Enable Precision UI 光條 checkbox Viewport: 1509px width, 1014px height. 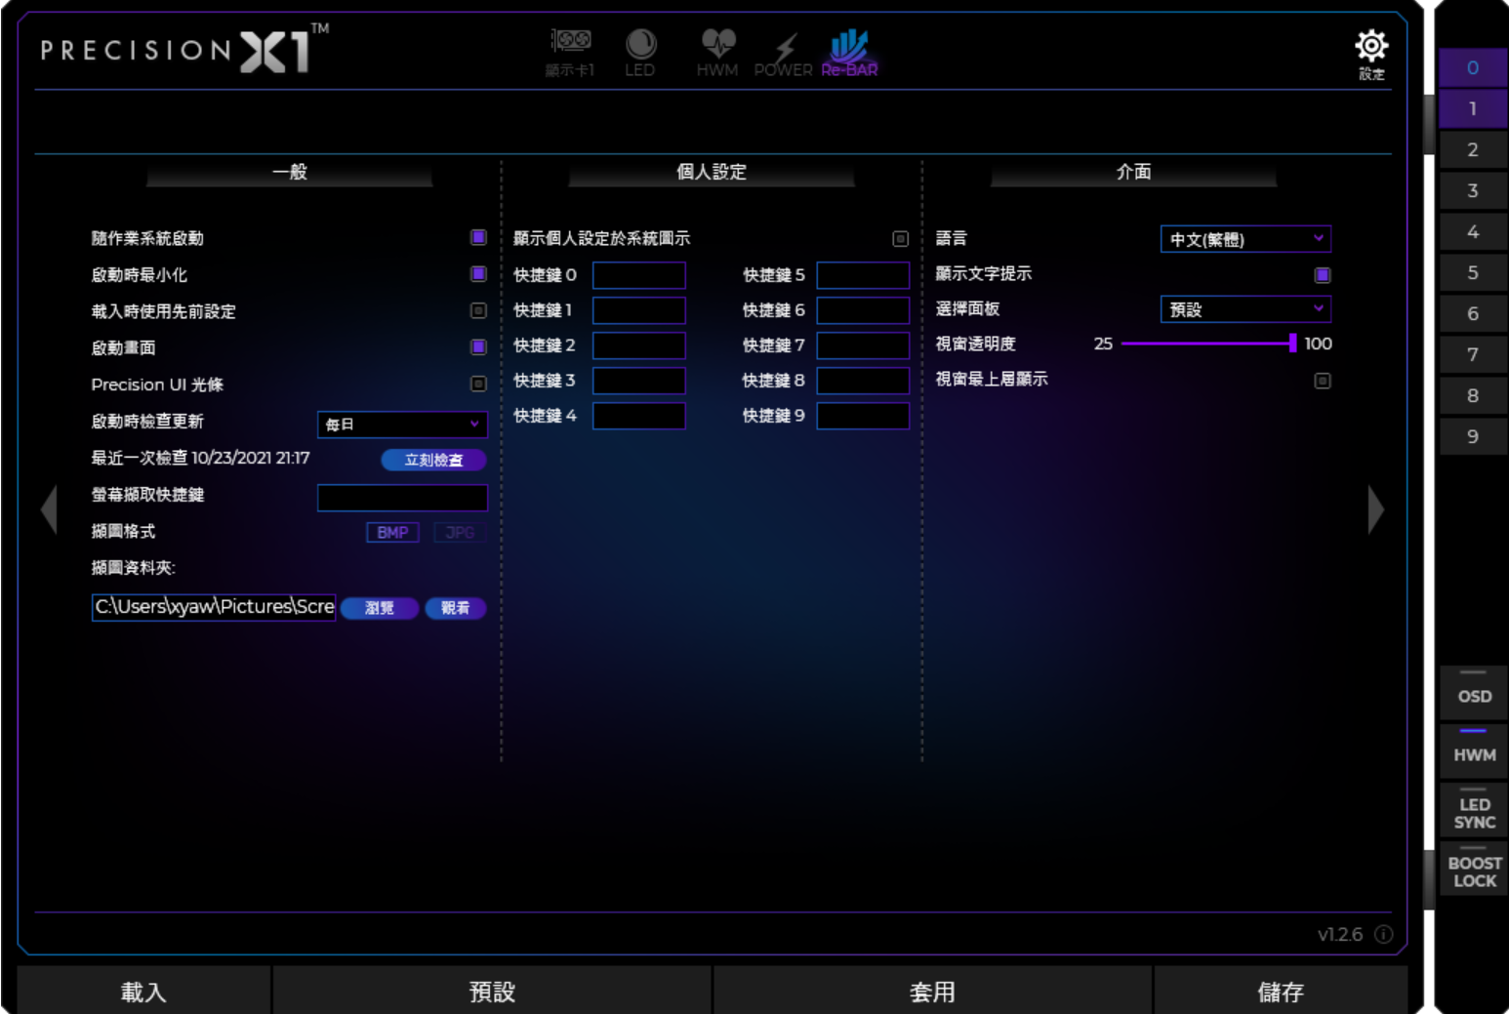pos(478,384)
